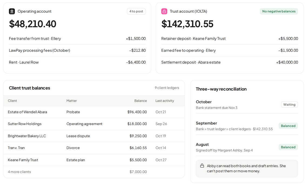Screen dimensions: 308x186
Task: Click the 'Probate' matter cell
Action: (73, 112)
